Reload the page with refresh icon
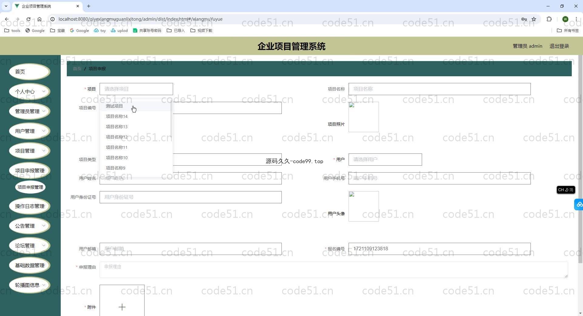583x316 pixels. tap(28, 19)
